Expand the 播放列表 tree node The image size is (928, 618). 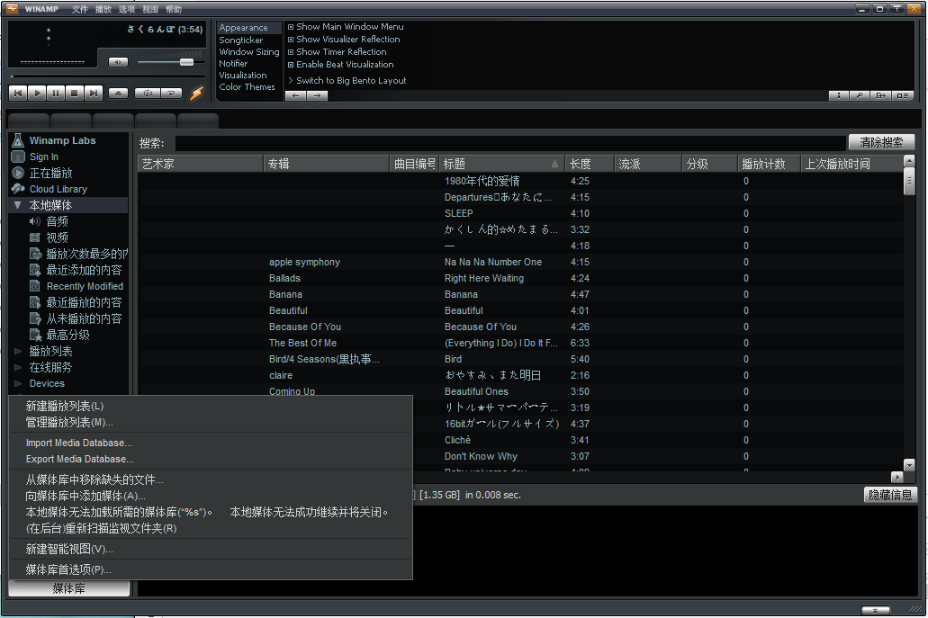(x=18, y=352)
